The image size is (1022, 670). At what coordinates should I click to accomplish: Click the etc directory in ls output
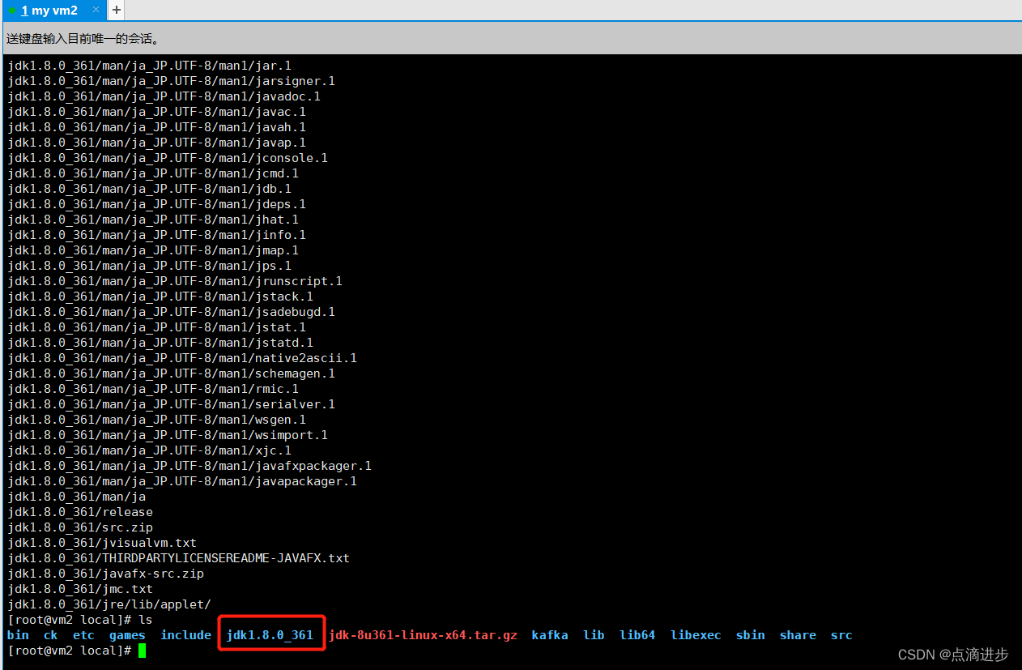(83, 634)
